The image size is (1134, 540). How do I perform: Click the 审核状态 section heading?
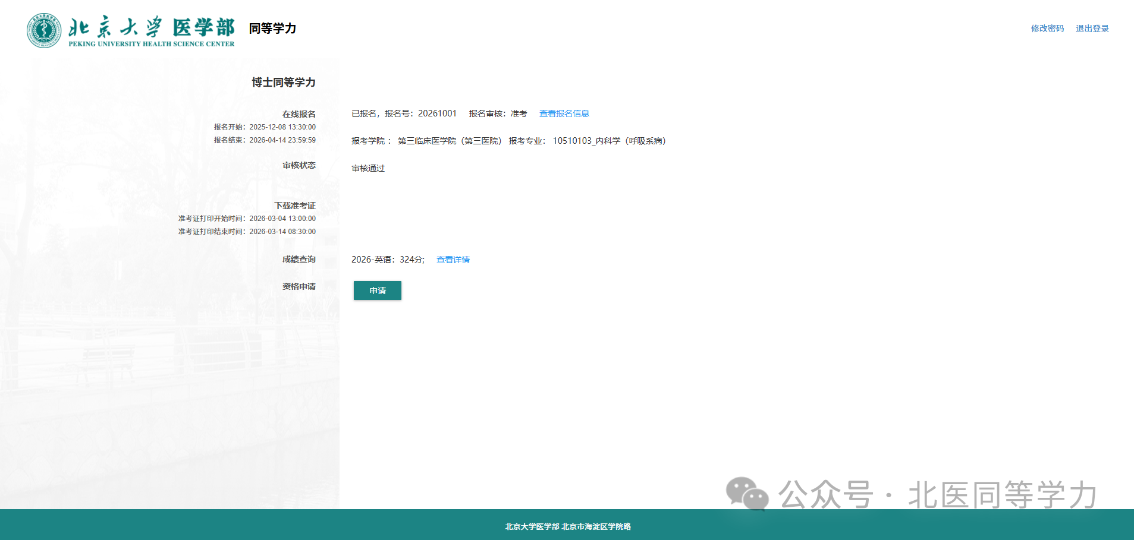tap(300, 165)
